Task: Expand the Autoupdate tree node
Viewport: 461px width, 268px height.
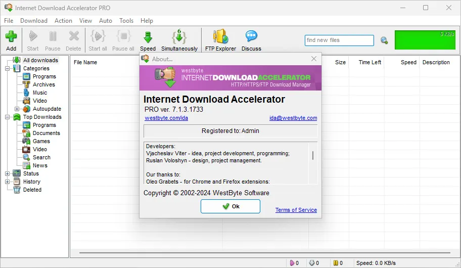Action: (x=17, y=109)
